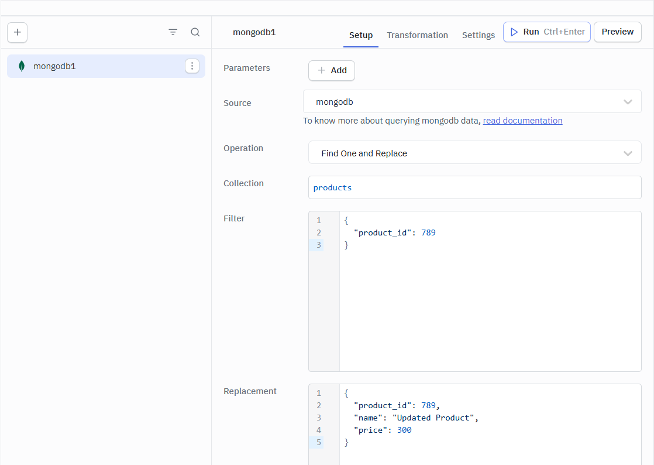
Task: Click inside the Filter code editor
Action: [489, 305]
